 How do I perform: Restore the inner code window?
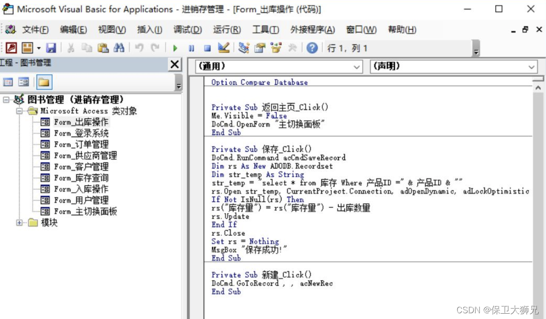[x=525, y=30]
